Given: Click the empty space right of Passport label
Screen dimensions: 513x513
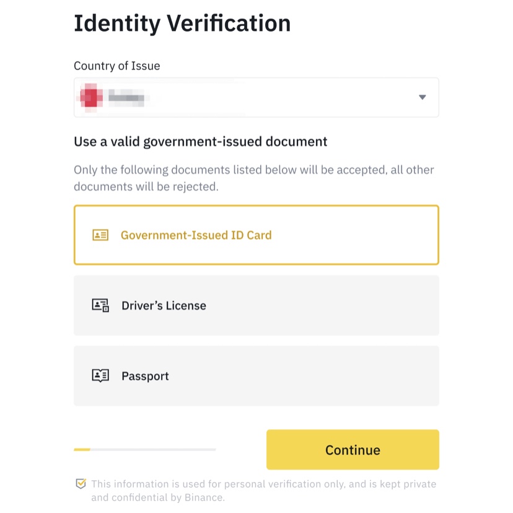Looking at the screenshot, I should 310,376.
